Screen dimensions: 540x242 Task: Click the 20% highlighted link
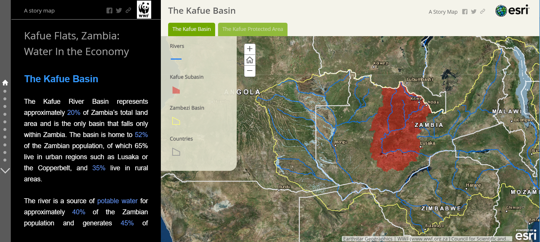click(74, 113)
